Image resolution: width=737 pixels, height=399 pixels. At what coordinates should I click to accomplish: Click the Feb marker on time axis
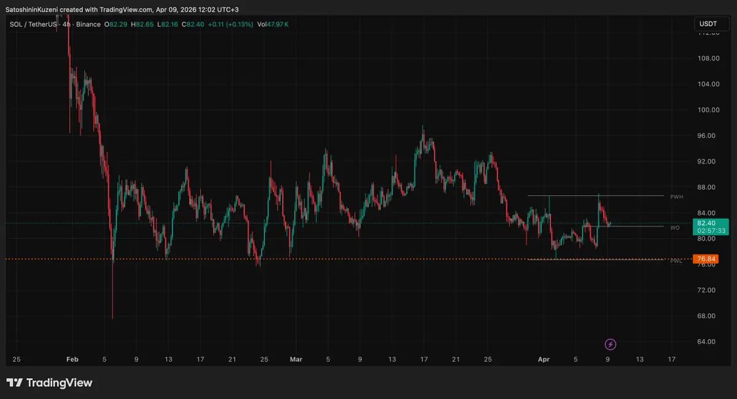[x=72, y=359]
